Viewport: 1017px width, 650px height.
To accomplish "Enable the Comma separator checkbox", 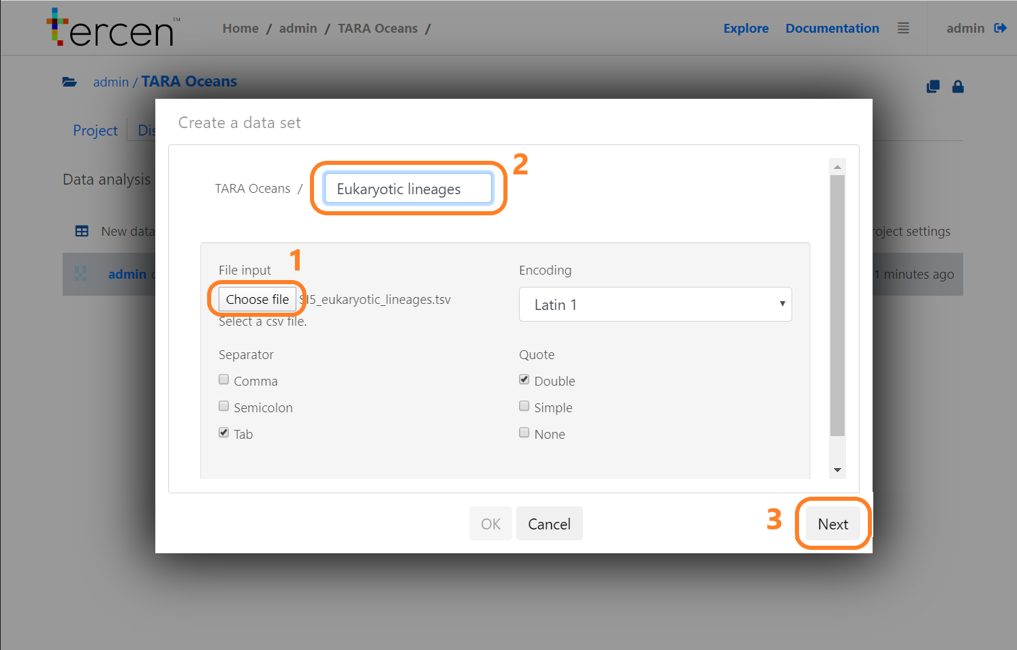I will click(223, 380).
